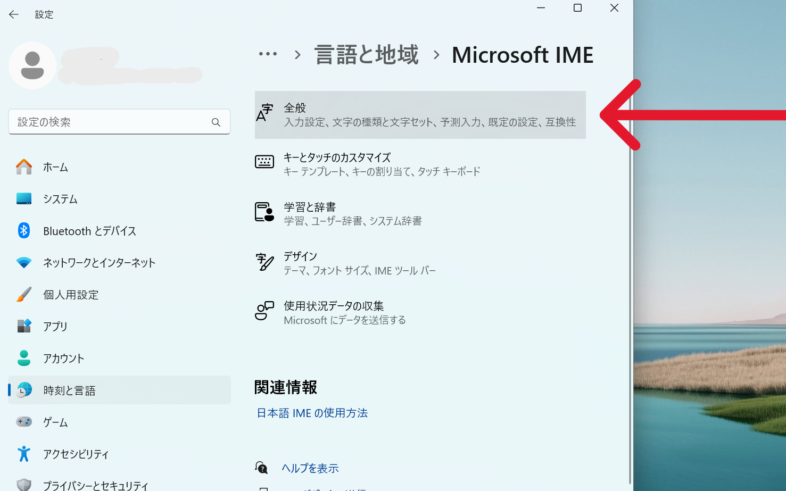Open the 日本語 IME の使用方法 link

(x=312, y=413)
